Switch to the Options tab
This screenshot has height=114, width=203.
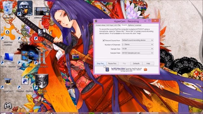pos(131,25)
